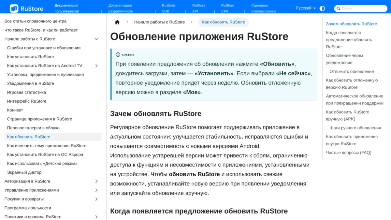Screen dimensions: 391x220
Task: Open Установка, продвижение и публикация
Action: tap(45, 75)
